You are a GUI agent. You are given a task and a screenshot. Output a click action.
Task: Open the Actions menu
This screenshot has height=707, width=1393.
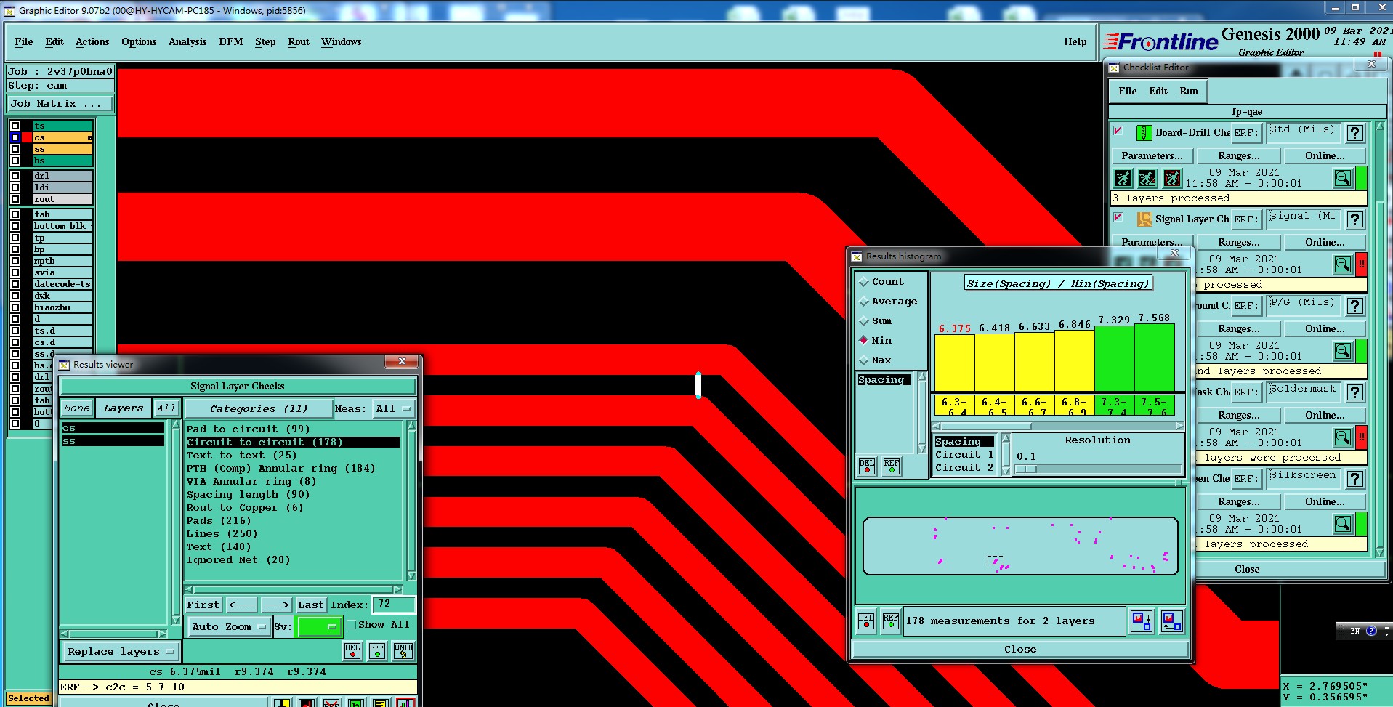[x=92, y=42]
